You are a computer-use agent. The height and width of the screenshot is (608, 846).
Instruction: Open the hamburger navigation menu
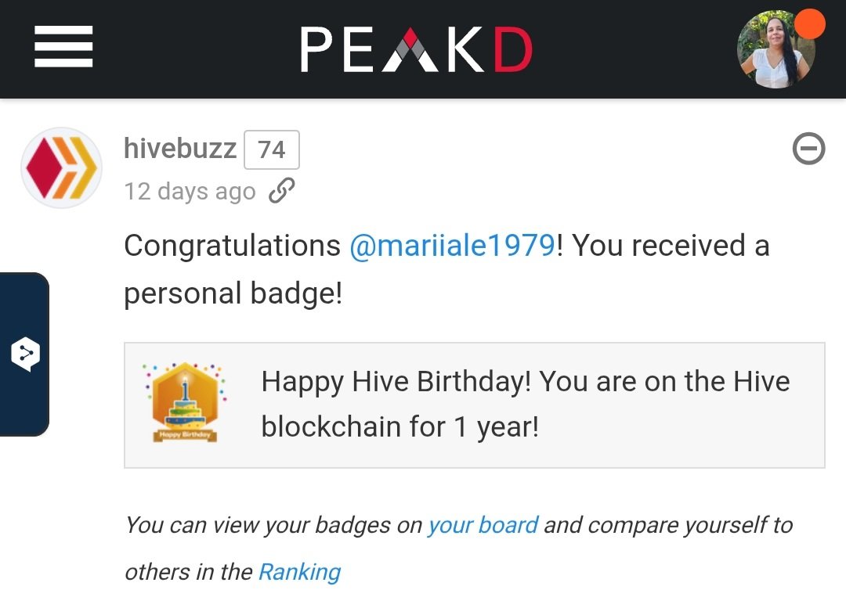63,46
